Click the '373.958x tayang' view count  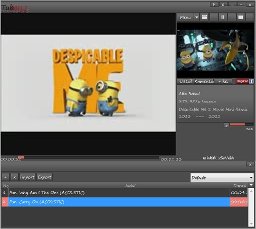(x=197, y=101)
